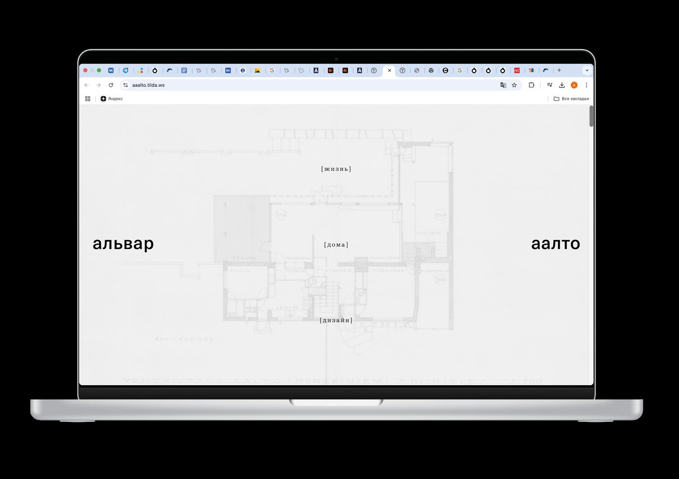Switch to the Behance tab
679x479 pixels.
228,70
